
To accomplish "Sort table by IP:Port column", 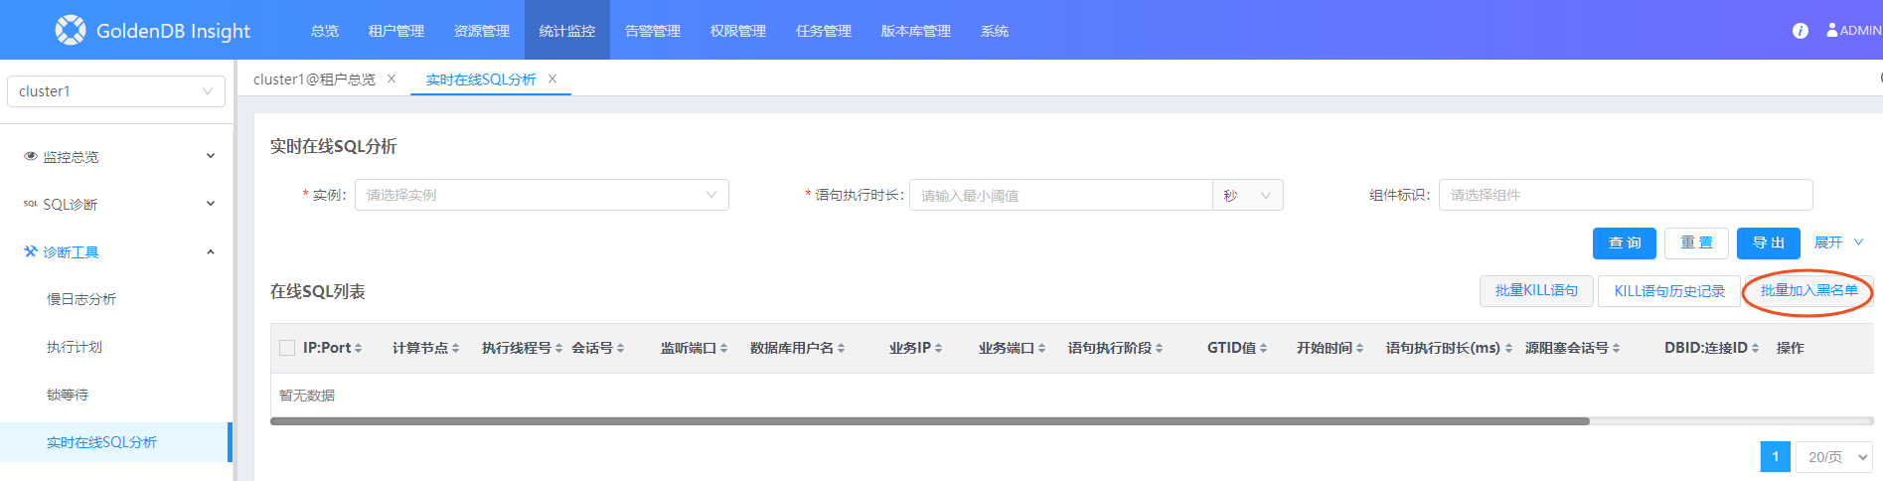I will pyautogui.click(x=358, y=348).
